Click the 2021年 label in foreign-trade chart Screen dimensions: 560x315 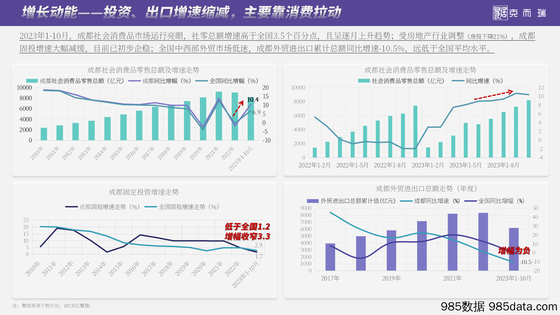452,278
